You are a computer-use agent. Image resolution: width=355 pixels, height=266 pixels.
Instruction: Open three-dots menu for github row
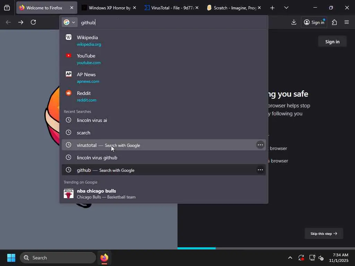[260, 170]
